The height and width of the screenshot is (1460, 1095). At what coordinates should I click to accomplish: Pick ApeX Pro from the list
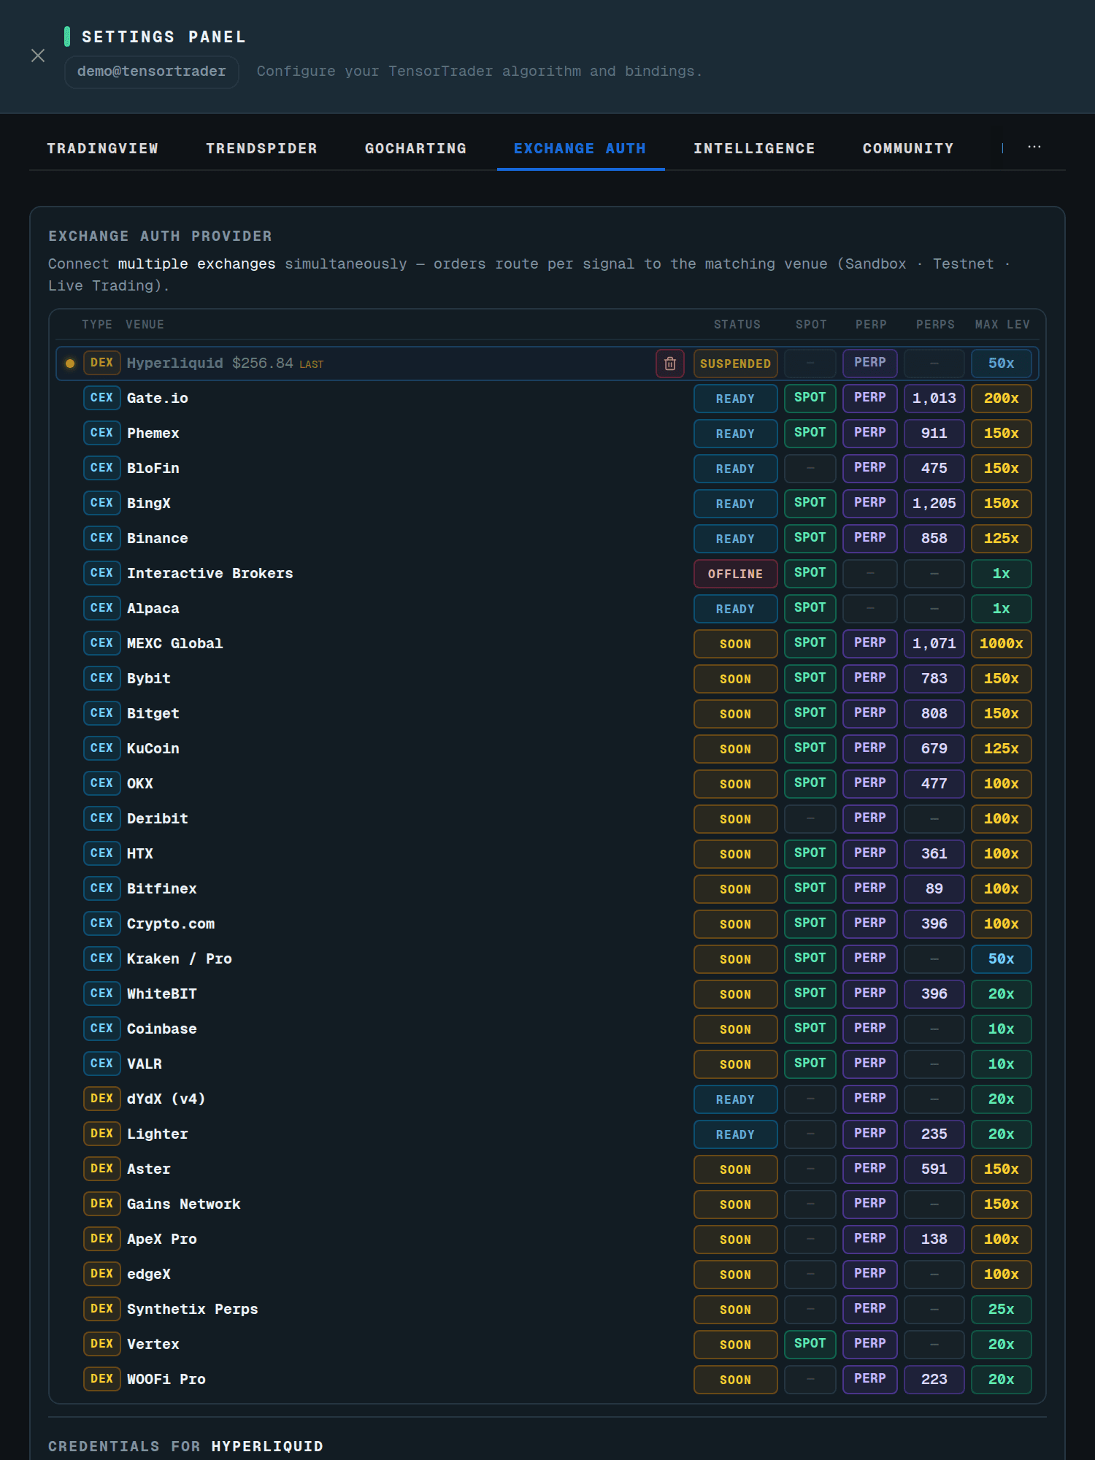547,1240
